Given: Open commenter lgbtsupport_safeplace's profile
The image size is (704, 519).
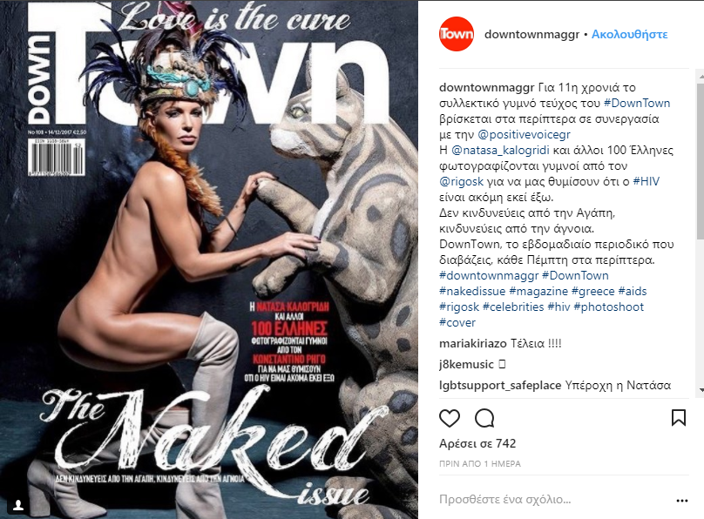Looking at the screenshot, I should point(500,385).
